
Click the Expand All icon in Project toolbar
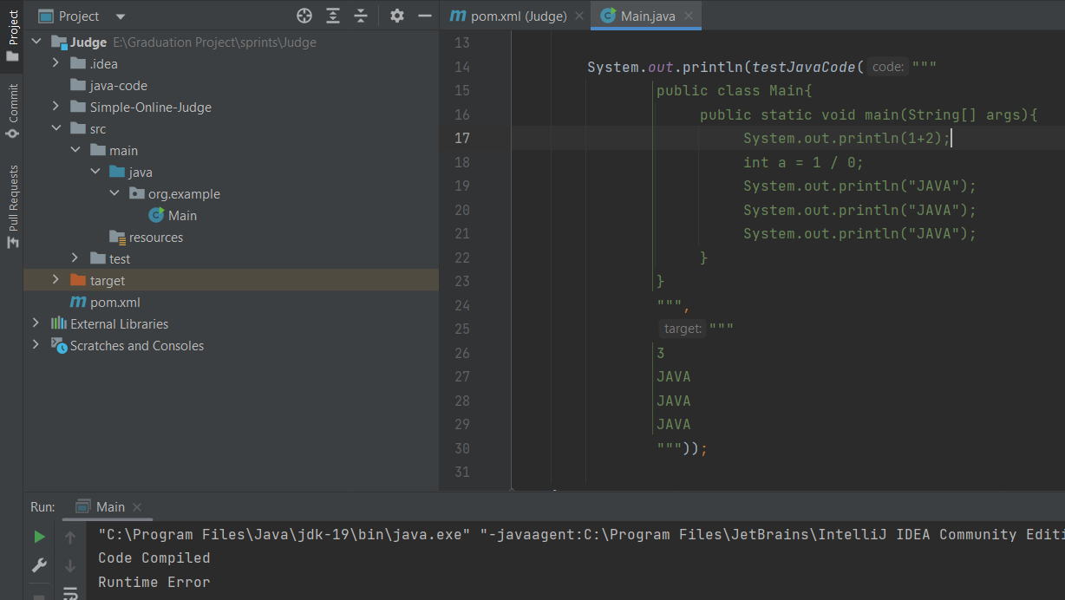333,16
